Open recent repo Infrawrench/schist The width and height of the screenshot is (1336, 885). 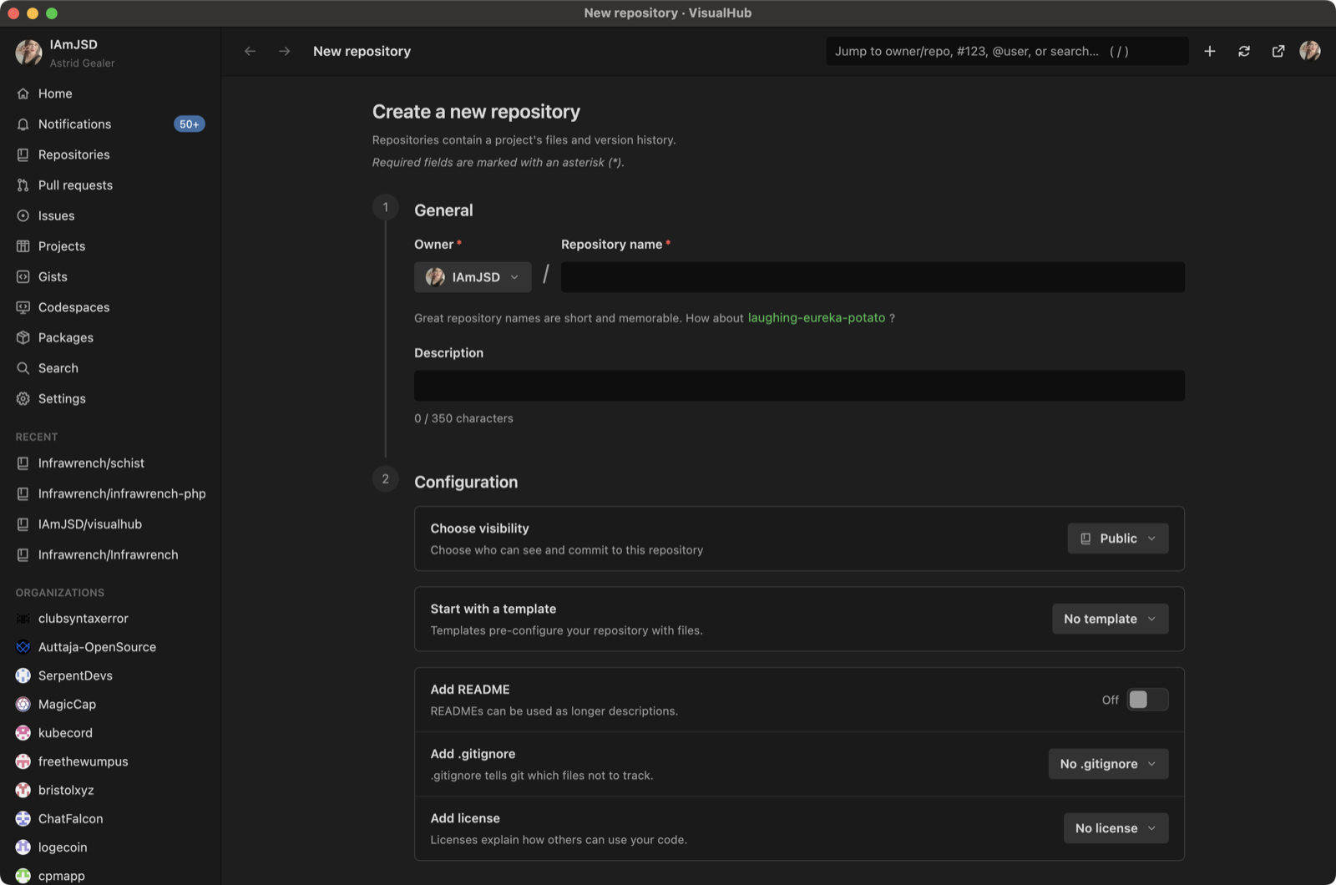(x=110, y=463)
